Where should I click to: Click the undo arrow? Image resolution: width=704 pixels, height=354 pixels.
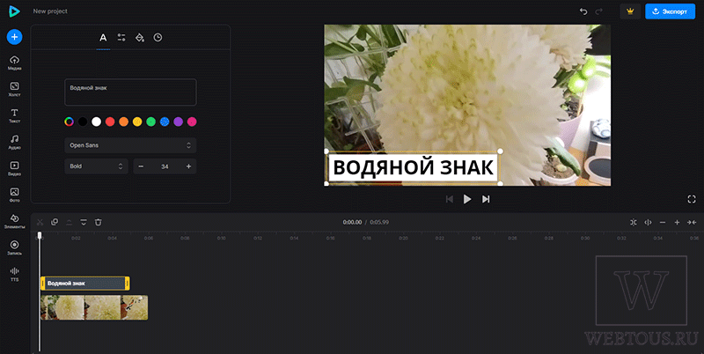583,11
